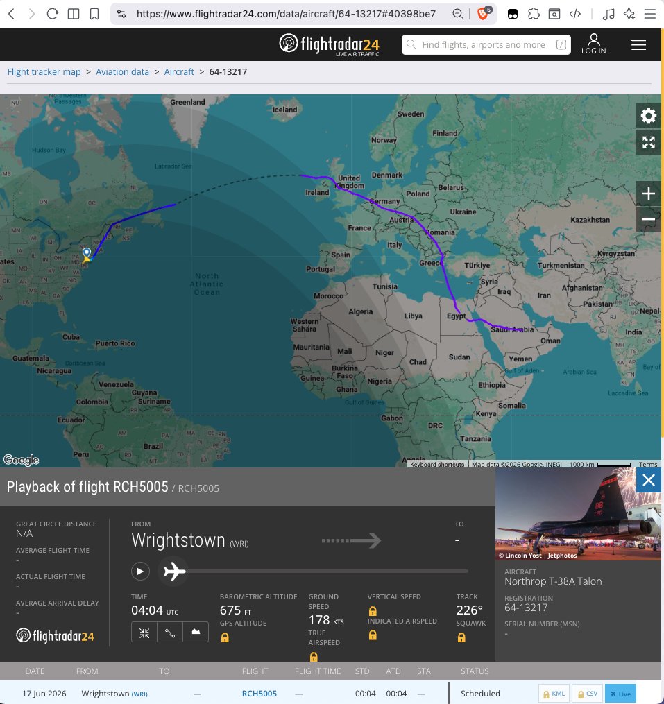Zoom out the map with minus button

click(x=648, y=219)
